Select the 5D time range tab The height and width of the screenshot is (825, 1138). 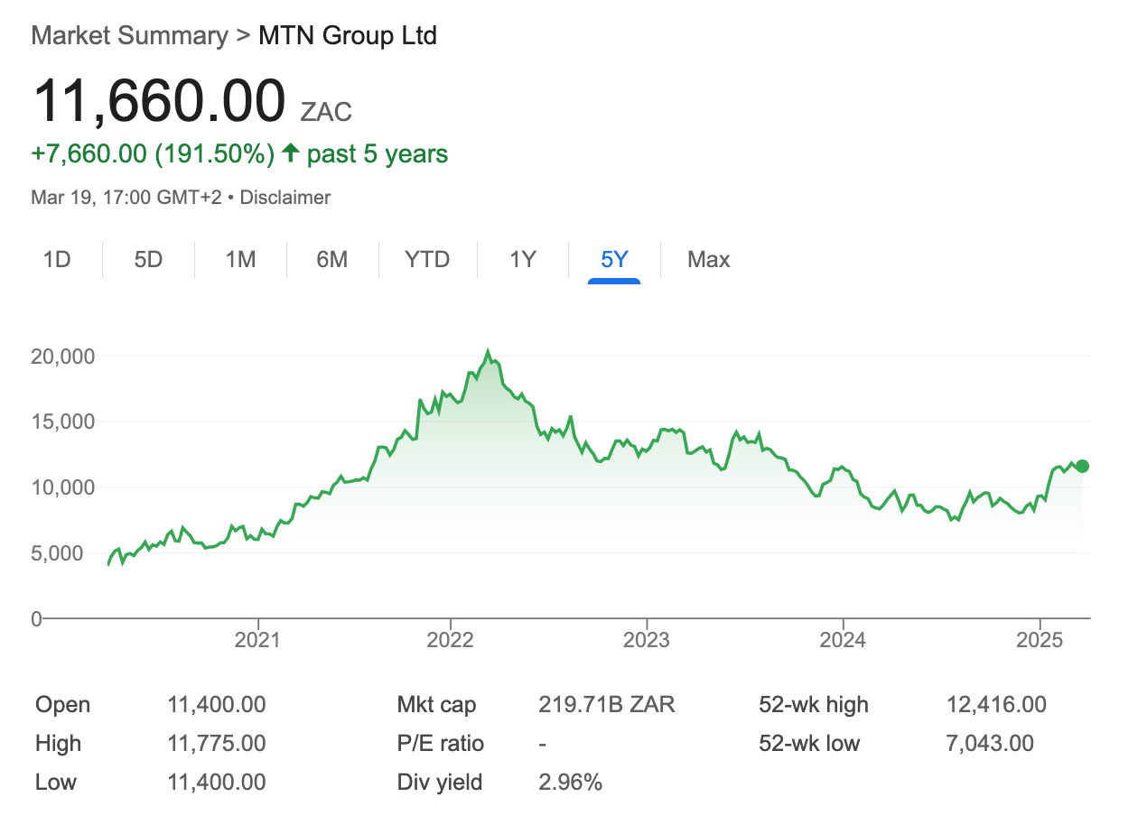coord(148,260)
